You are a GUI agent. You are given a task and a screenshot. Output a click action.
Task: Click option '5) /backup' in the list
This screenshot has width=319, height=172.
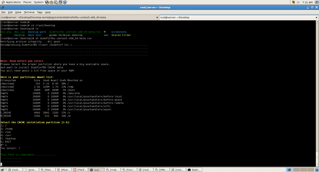[8, 139]
